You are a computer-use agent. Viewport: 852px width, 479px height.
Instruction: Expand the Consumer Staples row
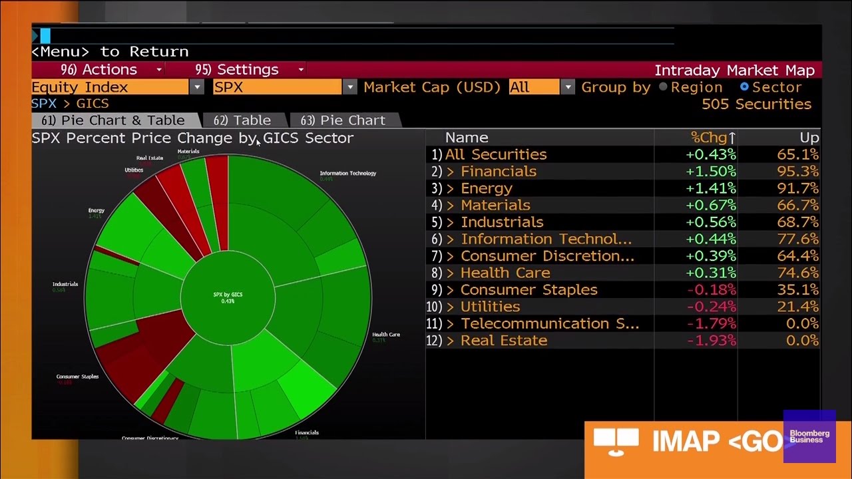tap(451, 290)
